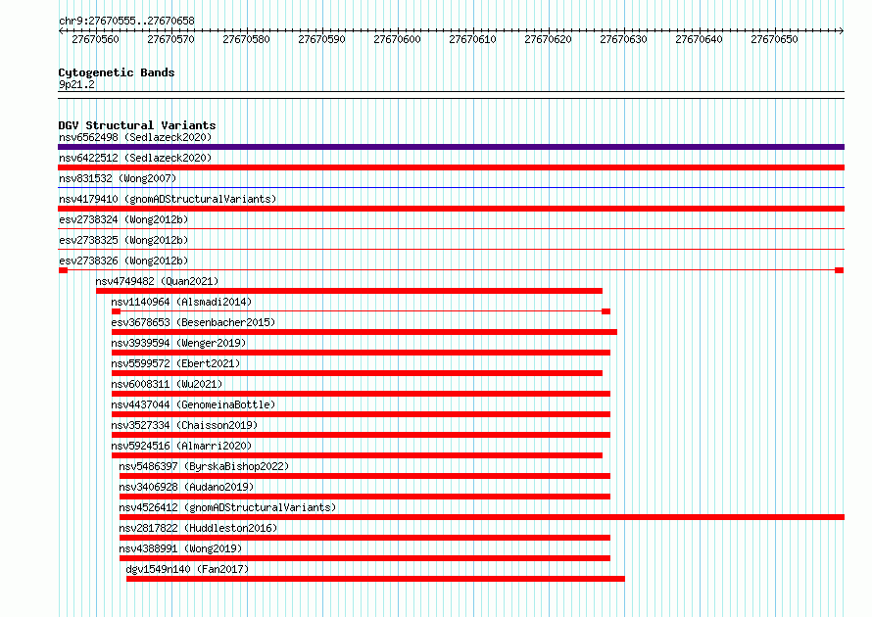Select the nsv1140964 (Alsmadi2014) label
872x617 pixels.
181,302
